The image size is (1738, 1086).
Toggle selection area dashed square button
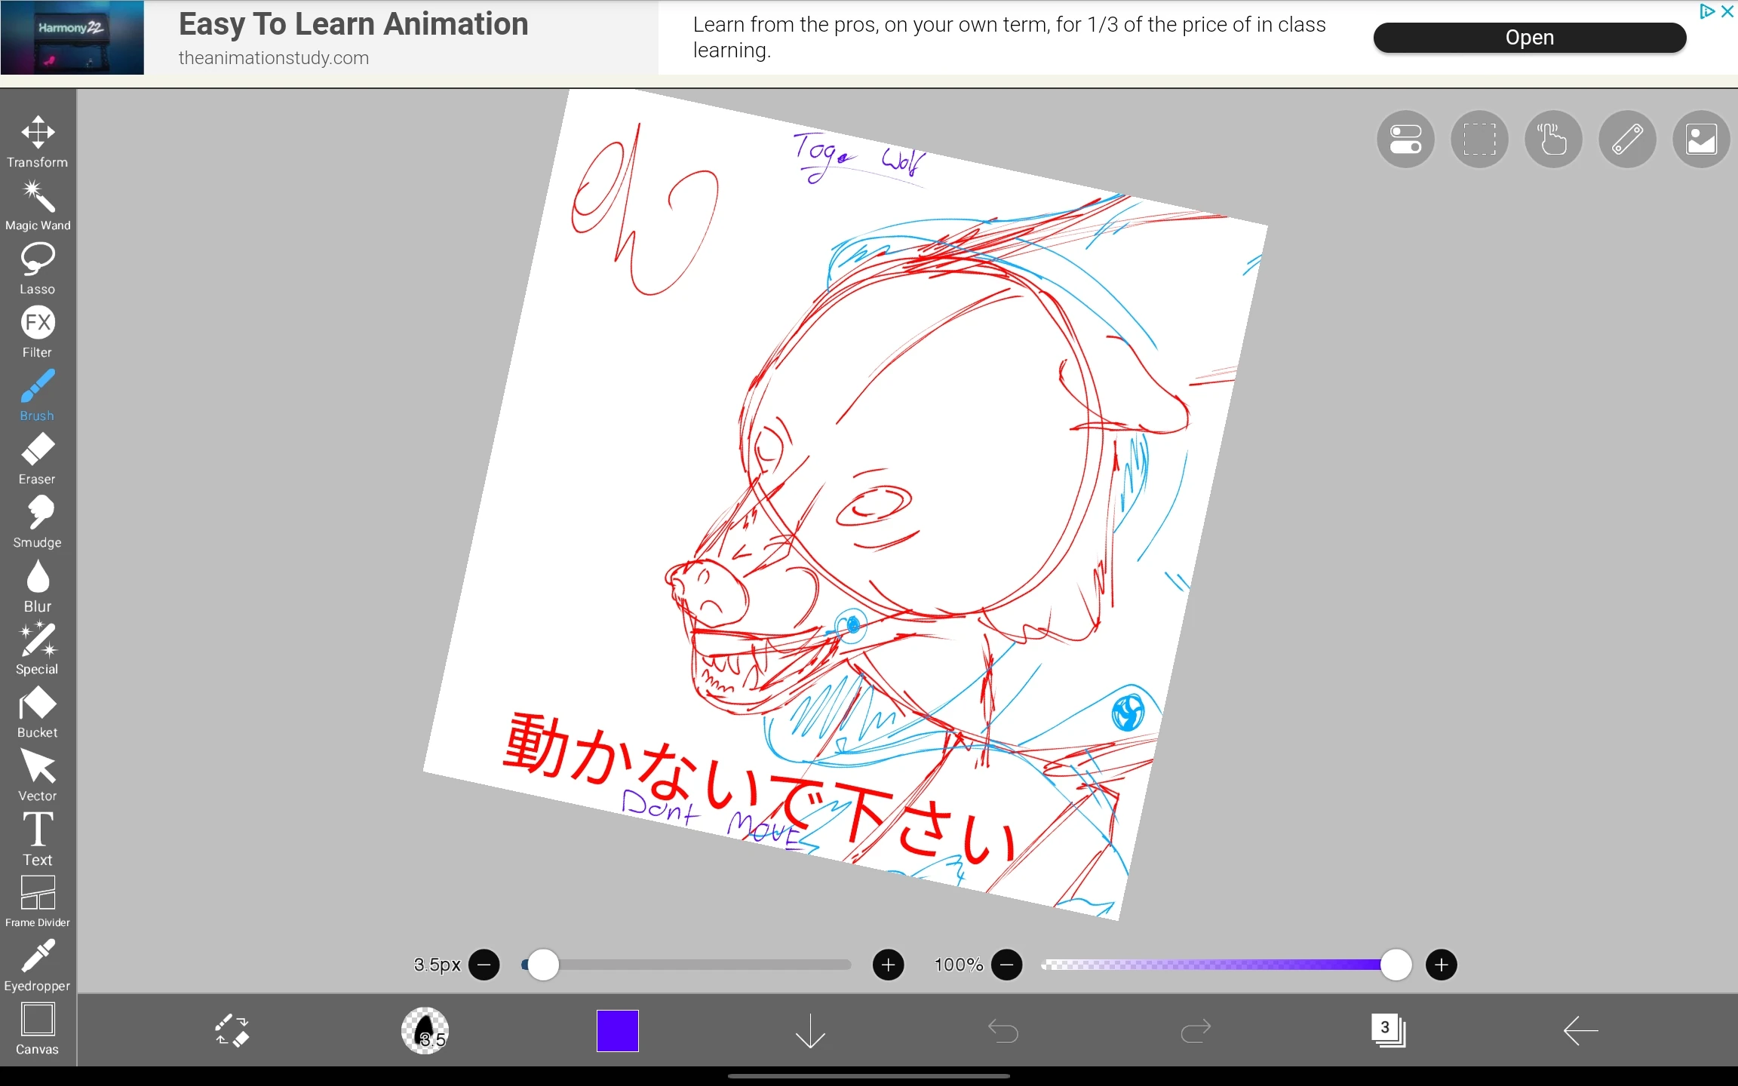[x=1479, y=140]
